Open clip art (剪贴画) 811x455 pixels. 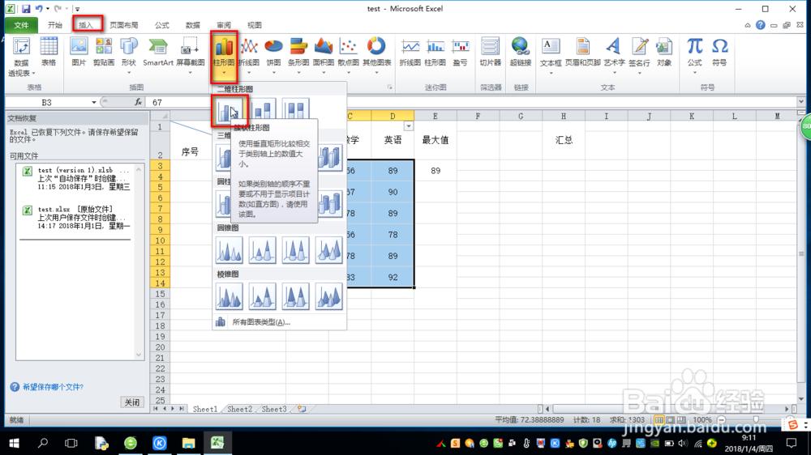[x=104, y=52]
